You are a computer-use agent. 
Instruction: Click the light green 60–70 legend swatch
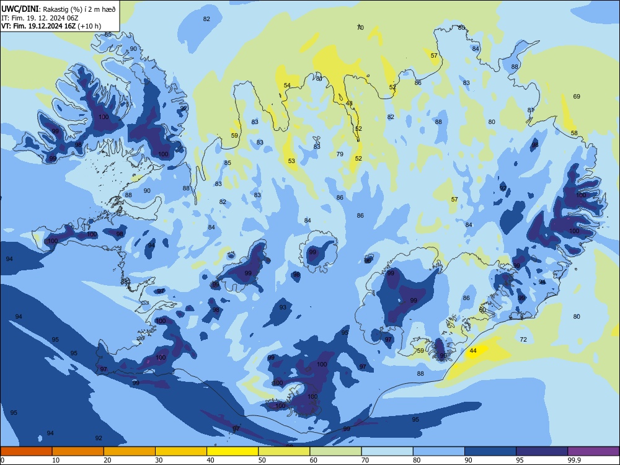[x=335, y=451]
